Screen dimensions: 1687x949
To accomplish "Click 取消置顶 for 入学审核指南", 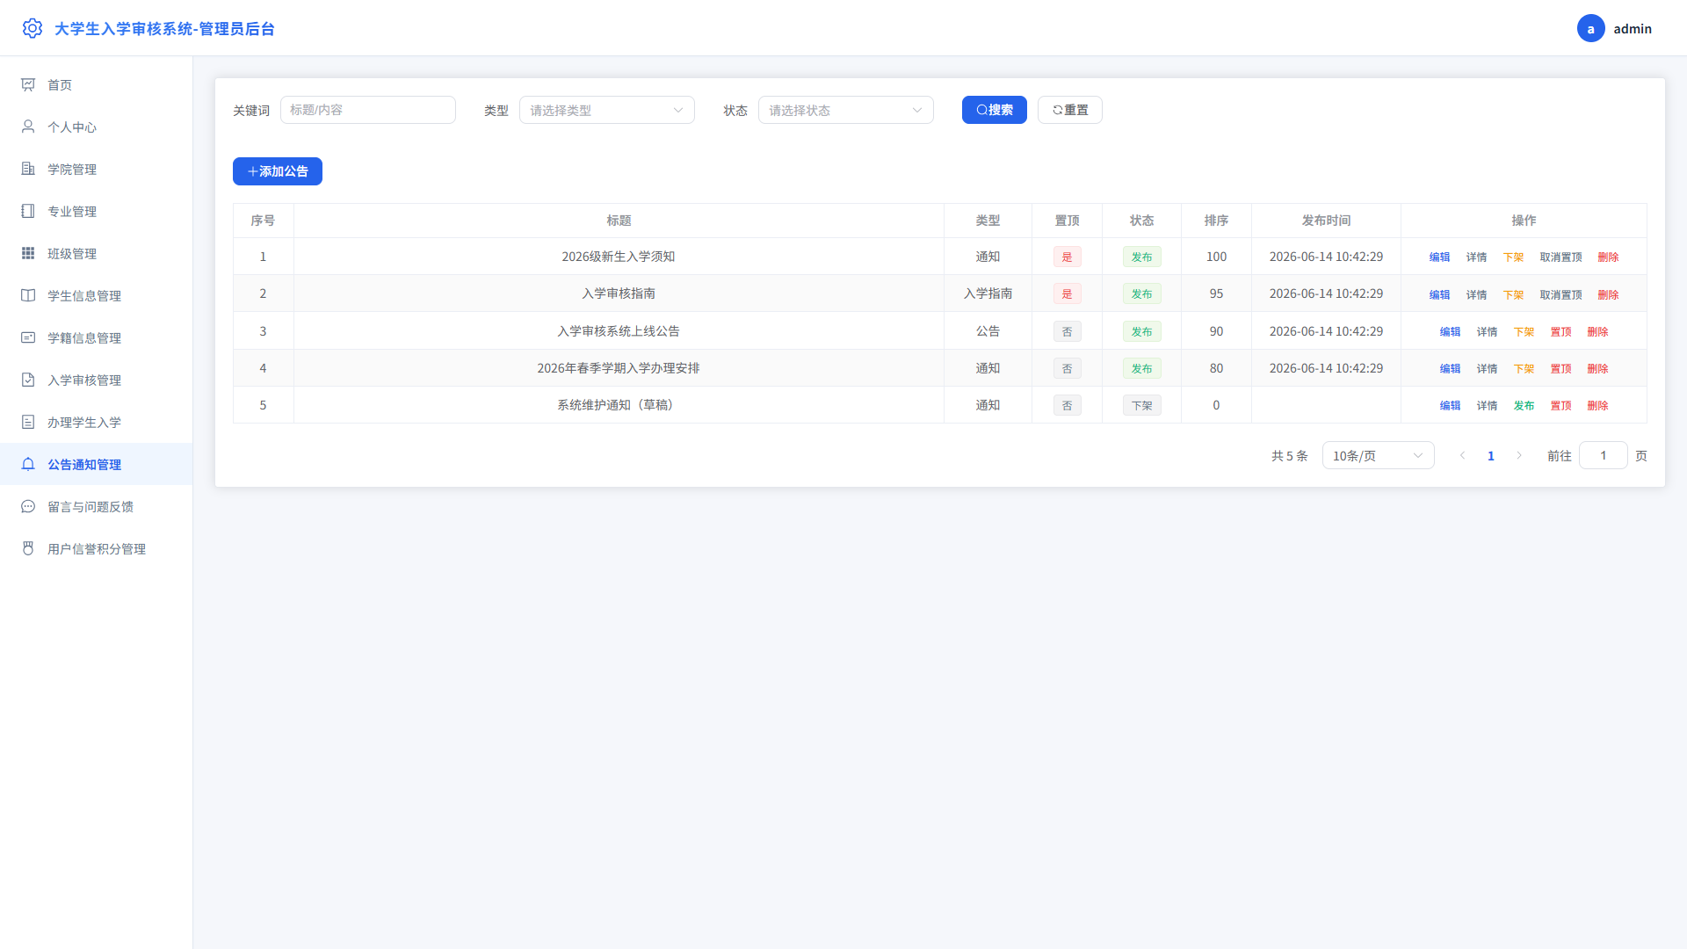I will pos(1560,294).
